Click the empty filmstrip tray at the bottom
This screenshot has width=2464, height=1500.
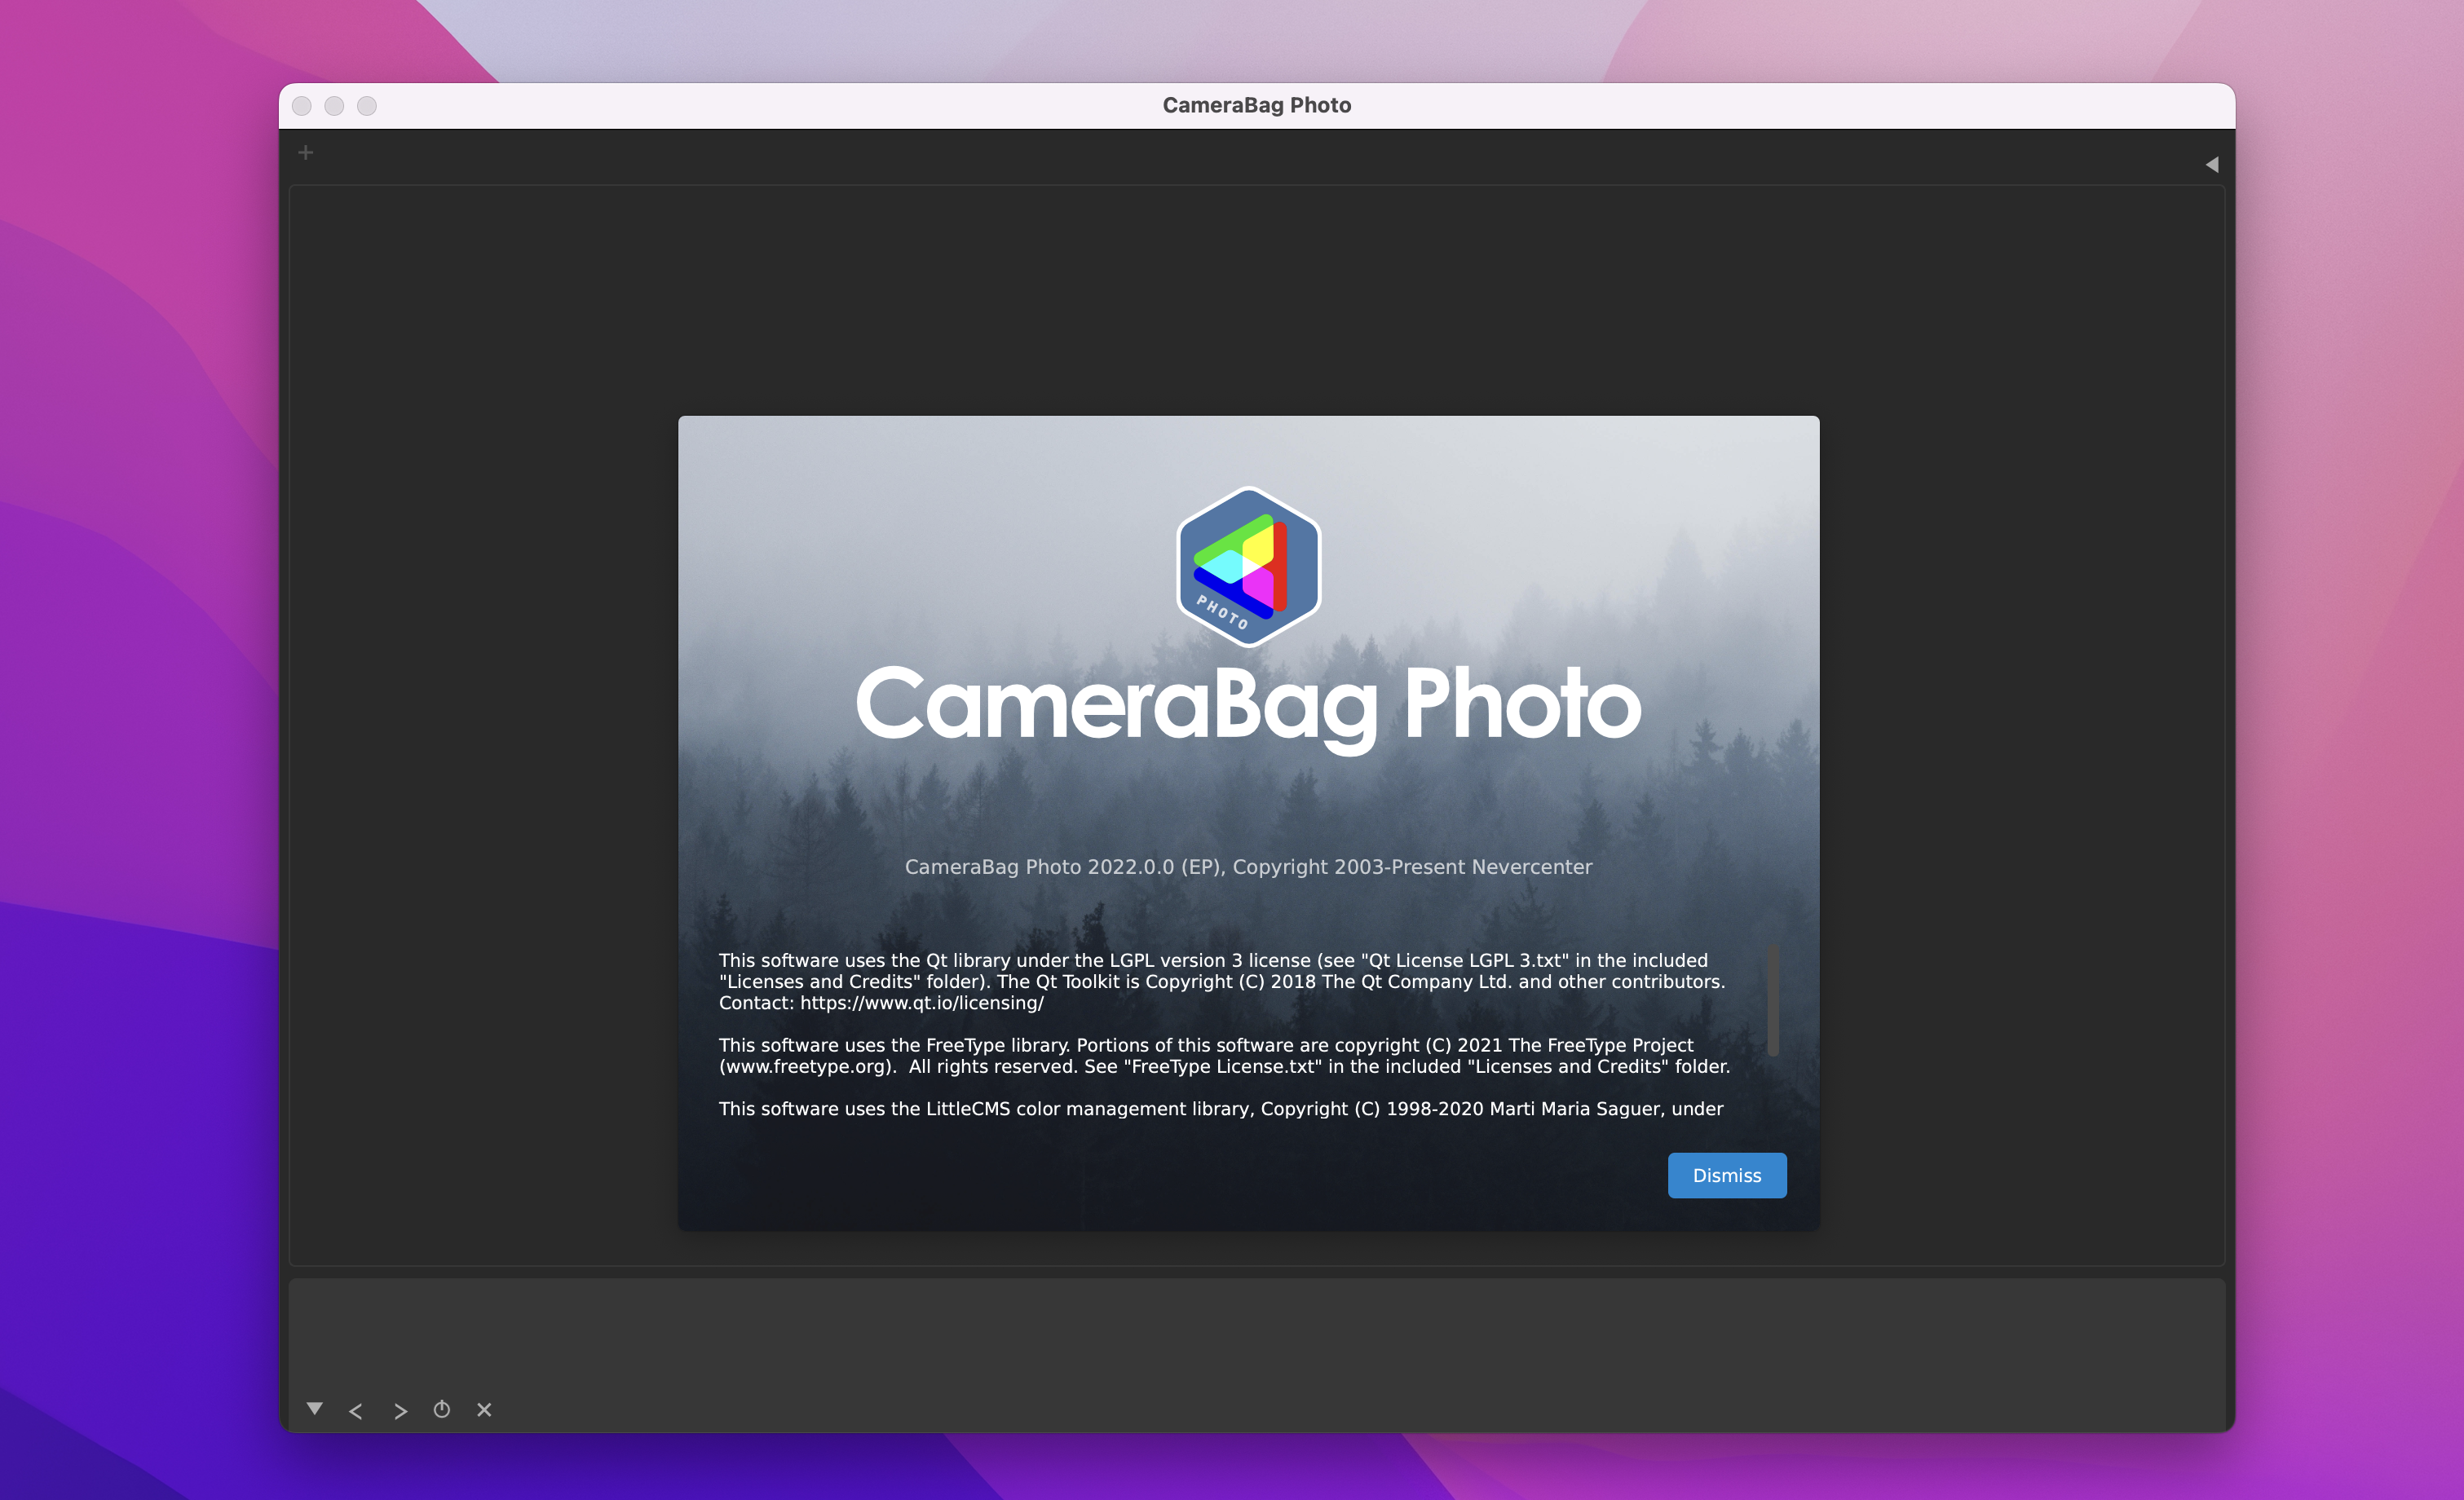point(1256,1335)
